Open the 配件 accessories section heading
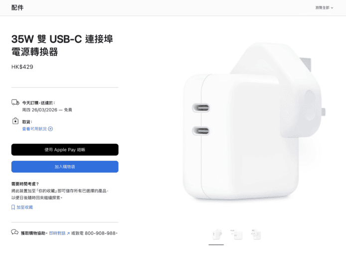The width and height of the screenshot is (346, 253). (x=17, y=7)
